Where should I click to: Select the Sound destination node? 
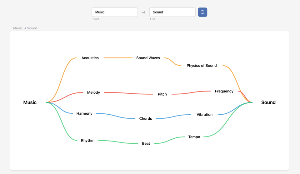(268, 102)
